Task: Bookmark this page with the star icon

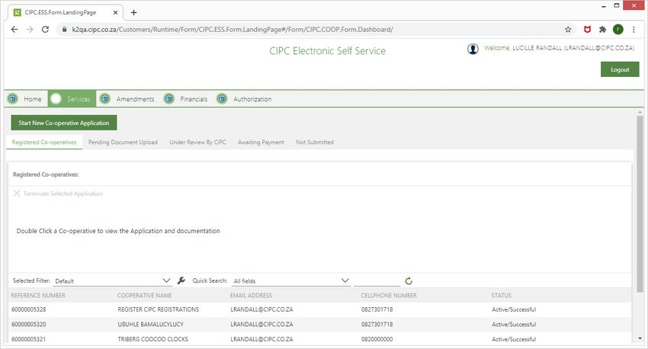Action: (568, 29)
